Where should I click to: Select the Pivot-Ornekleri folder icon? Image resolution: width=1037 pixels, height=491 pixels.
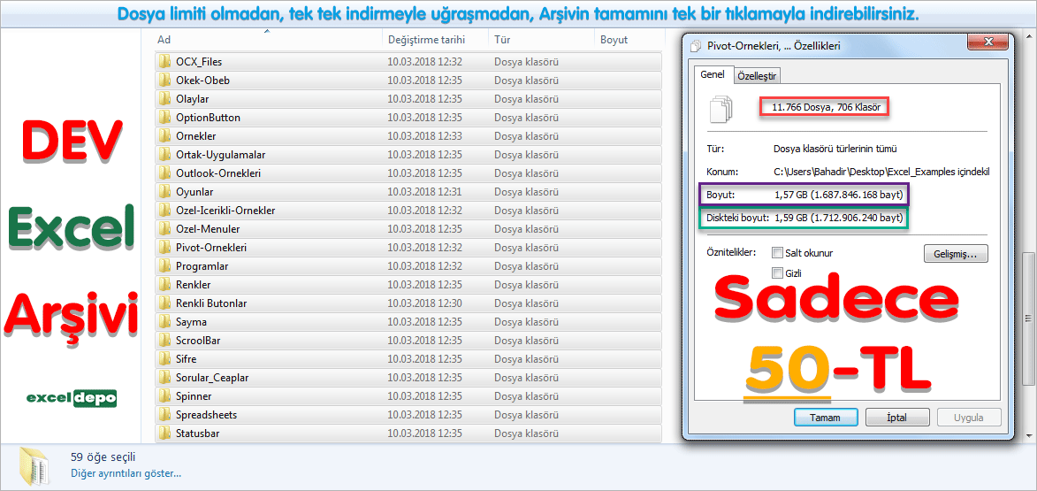164,247
